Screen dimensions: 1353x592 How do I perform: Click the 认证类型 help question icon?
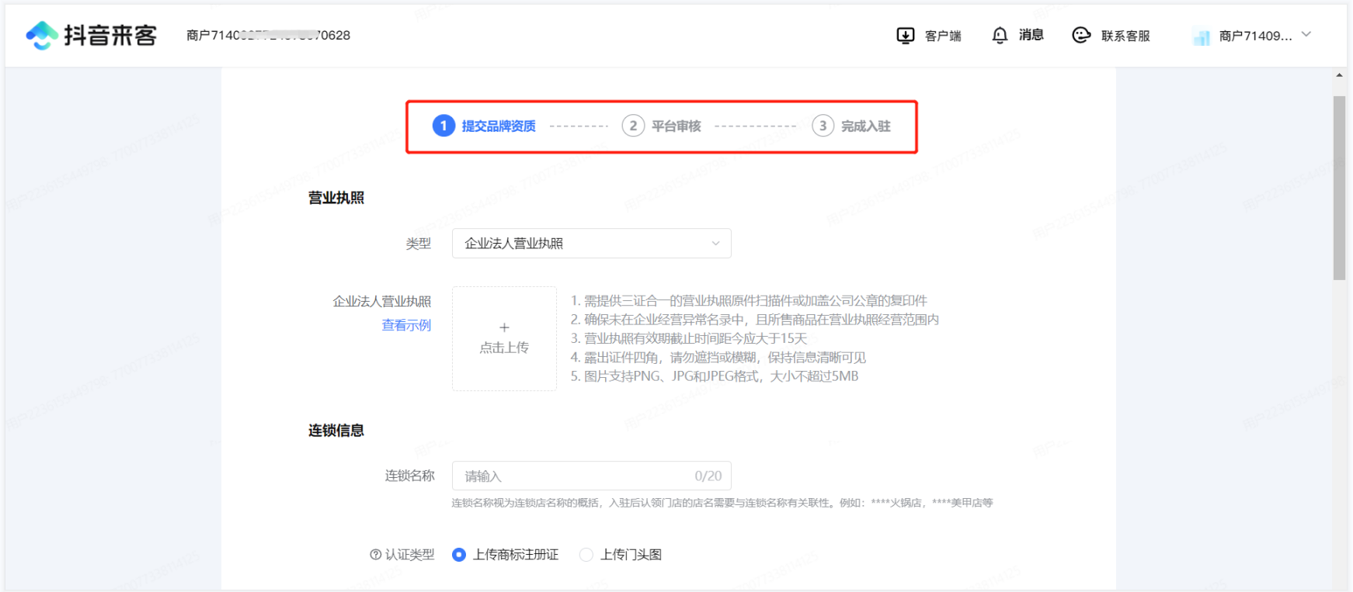(x=375, y=555)
